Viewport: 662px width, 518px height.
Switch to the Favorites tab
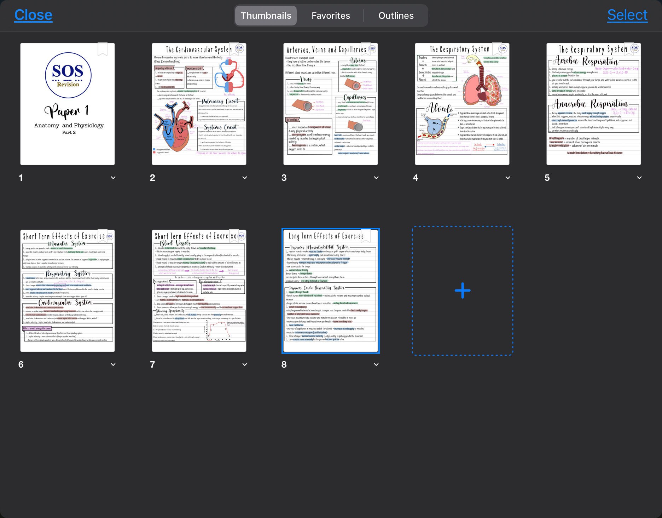tap(331, 16)
